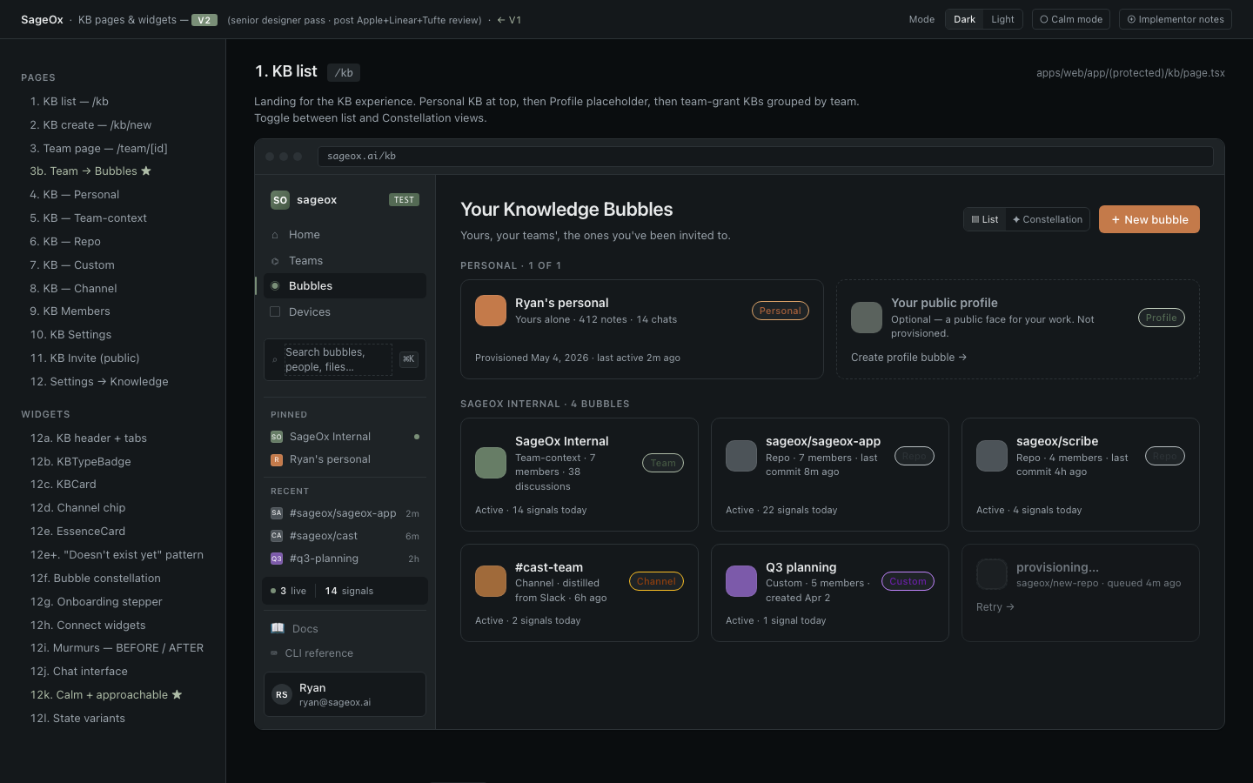1253x783 pixels.
Task: Open page 10. KB Settings
Action: click(x=71, y=335)
